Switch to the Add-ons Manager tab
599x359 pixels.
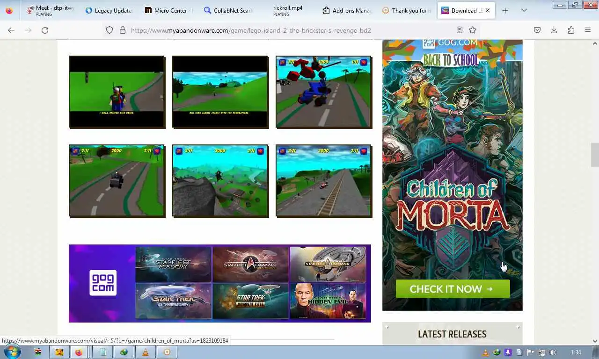tap(347, 10)
